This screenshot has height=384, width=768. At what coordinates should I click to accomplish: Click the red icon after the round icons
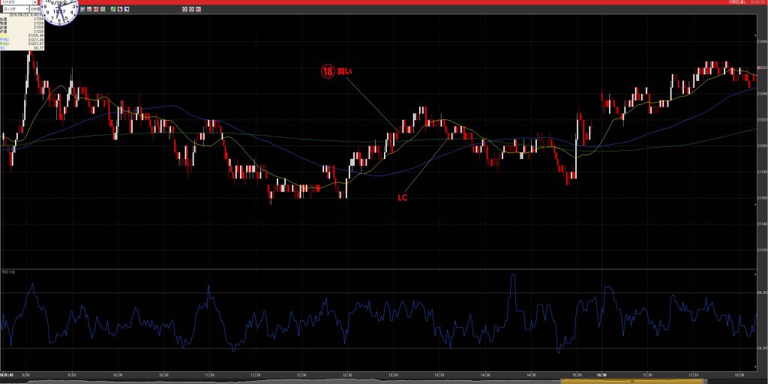(198, 9)
